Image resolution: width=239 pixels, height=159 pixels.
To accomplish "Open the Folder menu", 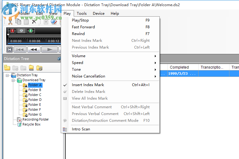I will (24, 14).
